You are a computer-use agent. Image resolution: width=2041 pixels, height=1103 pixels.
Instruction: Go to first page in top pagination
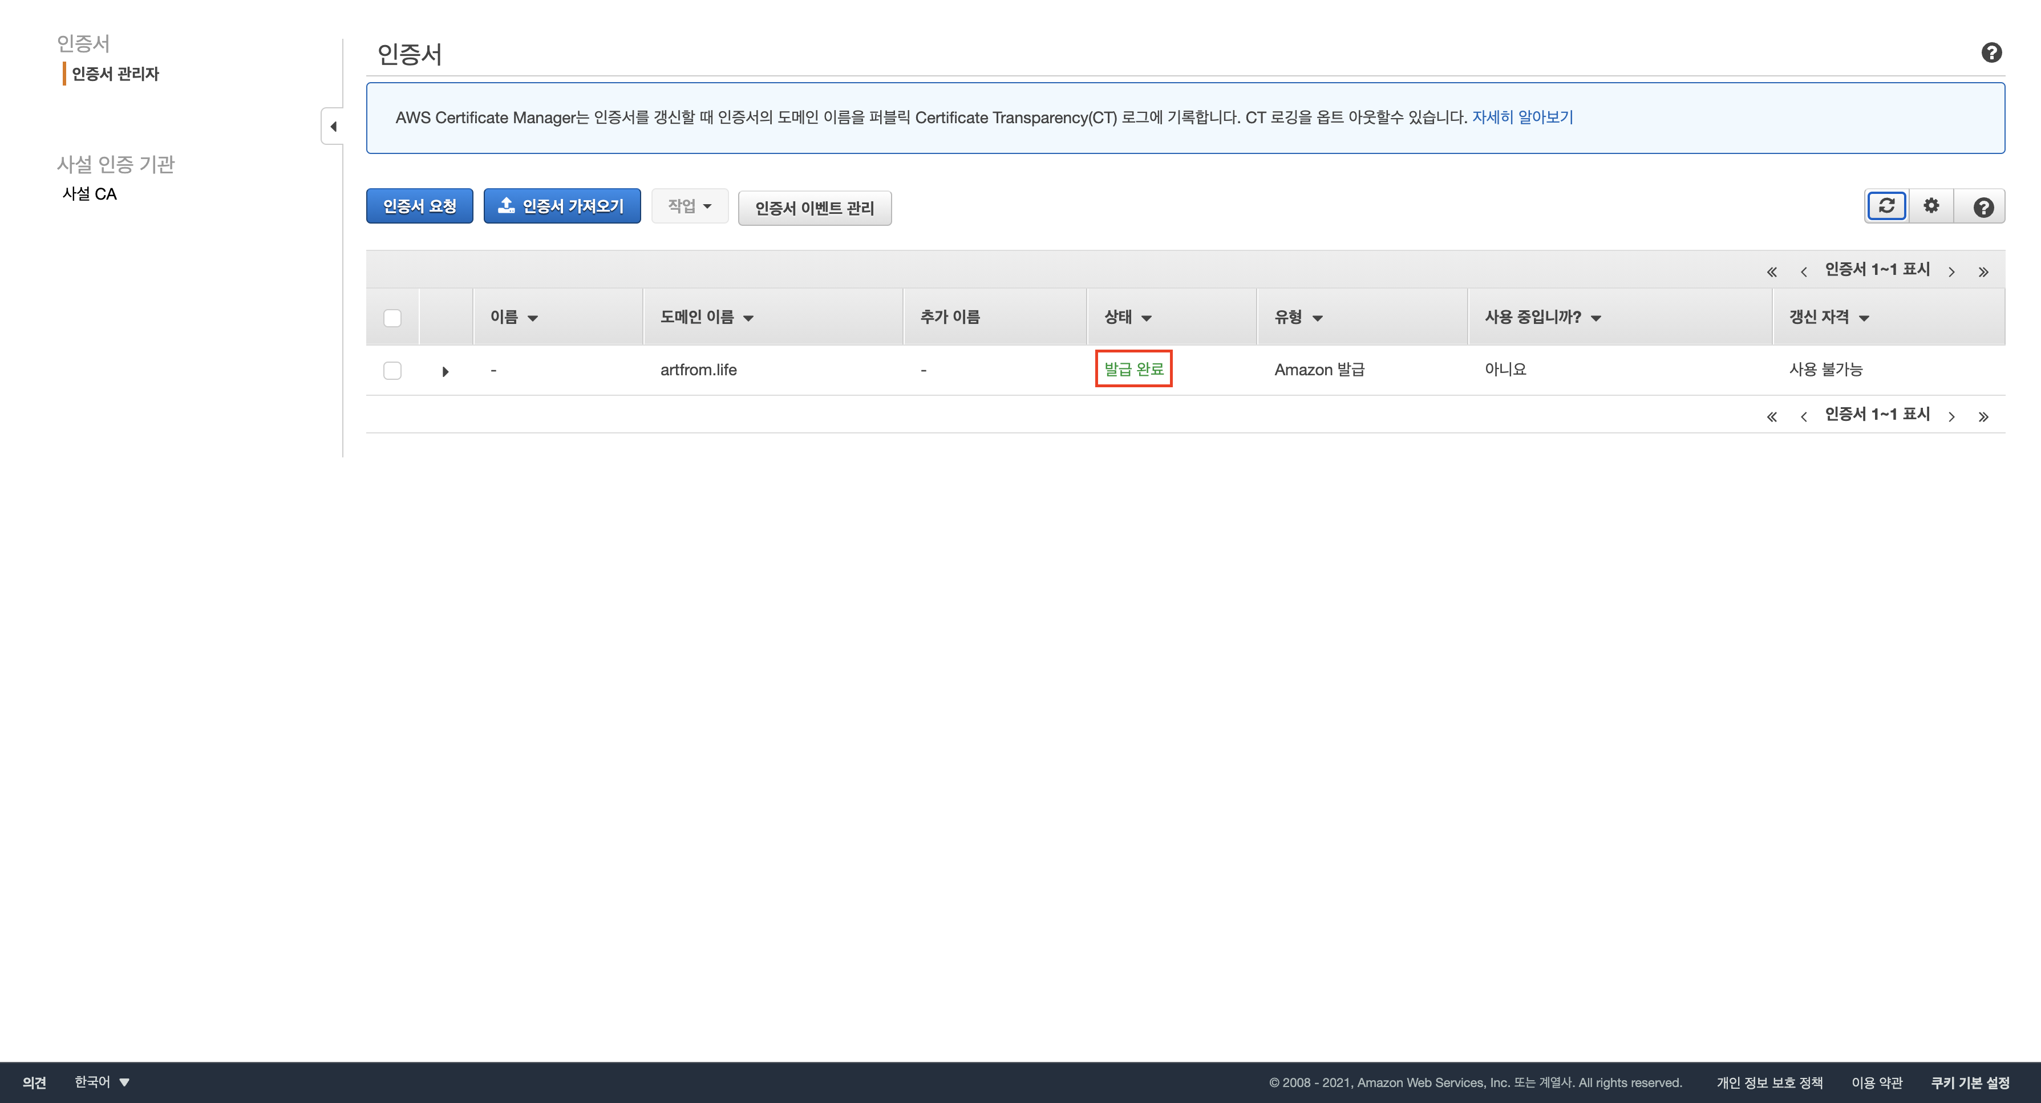[x=1772, y=272]
